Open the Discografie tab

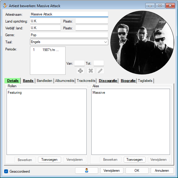108,81
